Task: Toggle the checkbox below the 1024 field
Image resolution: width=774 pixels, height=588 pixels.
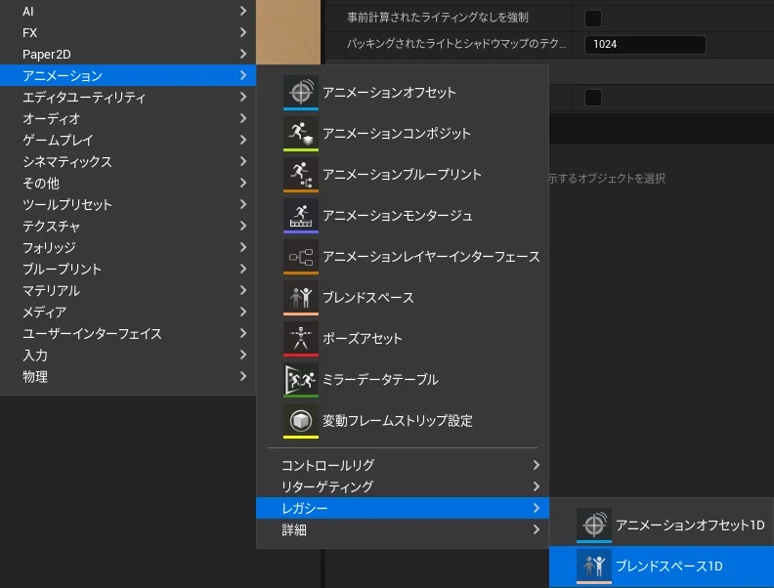Action: pyautogui.click(x=592, y=98)
